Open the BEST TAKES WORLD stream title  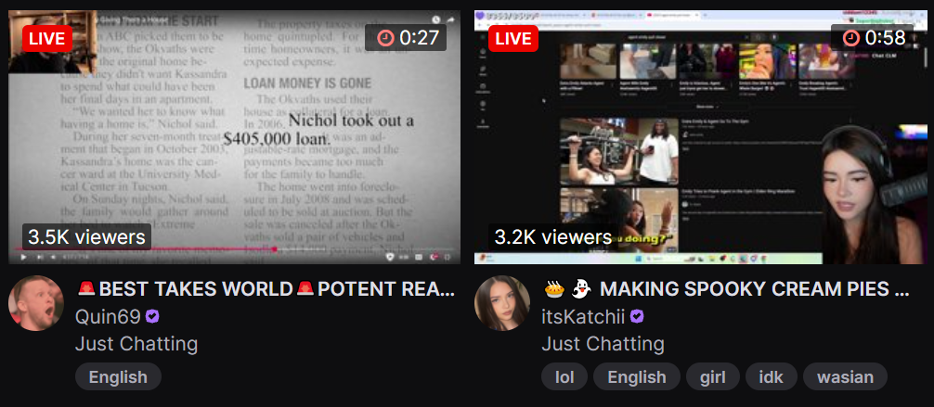click(266, 289)
